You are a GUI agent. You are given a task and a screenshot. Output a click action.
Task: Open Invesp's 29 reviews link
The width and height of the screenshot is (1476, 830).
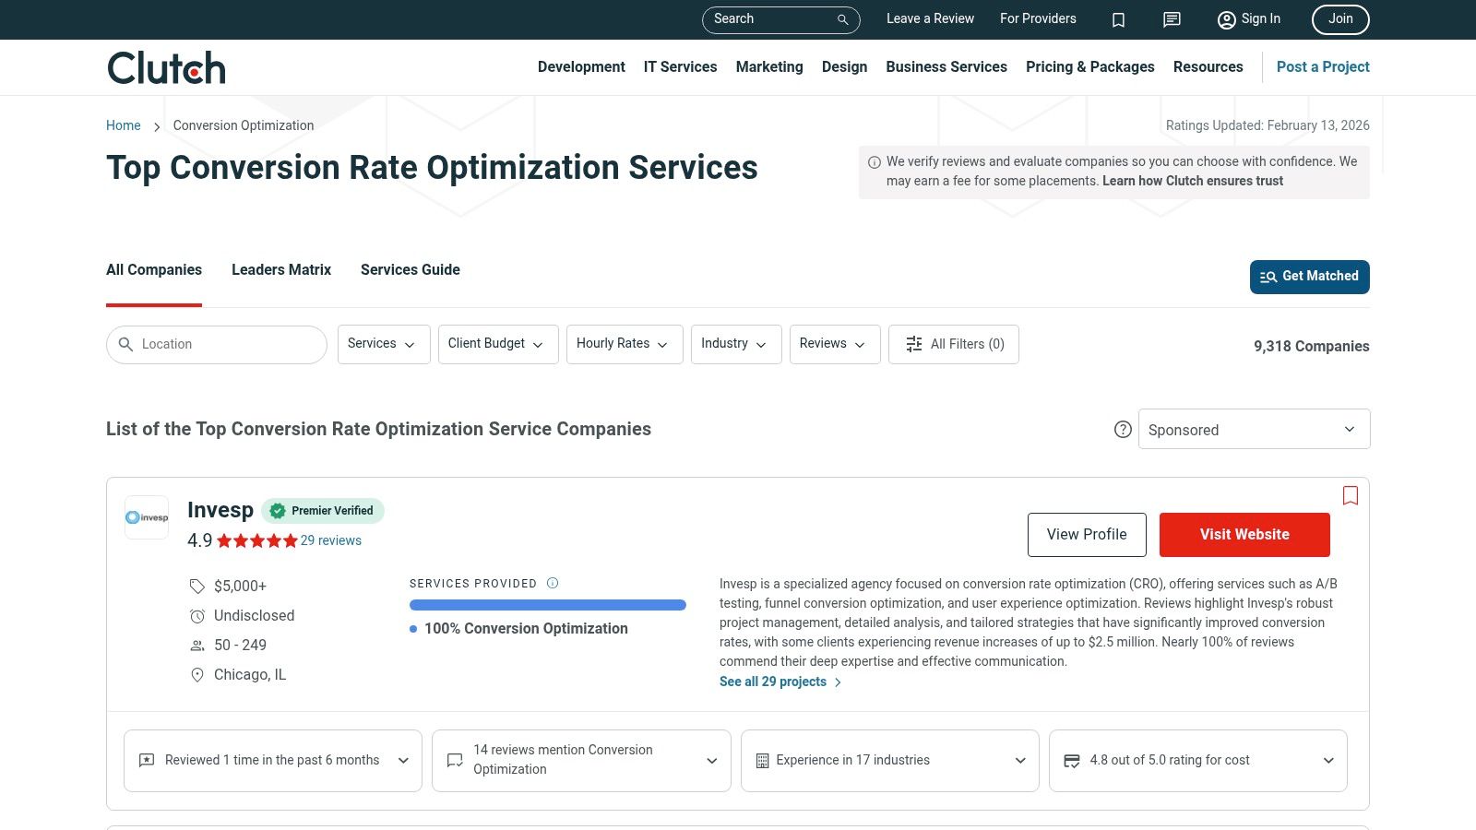(331, 540)
